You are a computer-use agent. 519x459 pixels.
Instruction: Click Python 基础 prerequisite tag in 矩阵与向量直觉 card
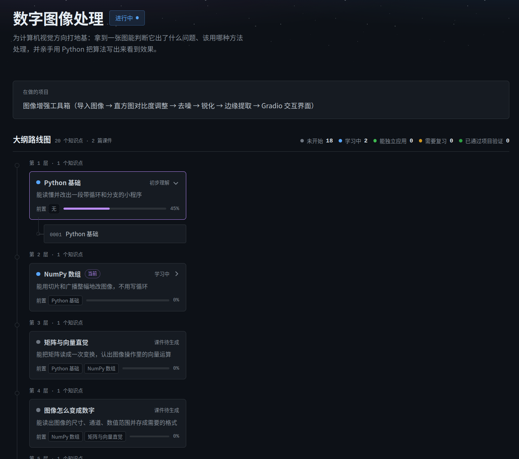tap(65, 369)
